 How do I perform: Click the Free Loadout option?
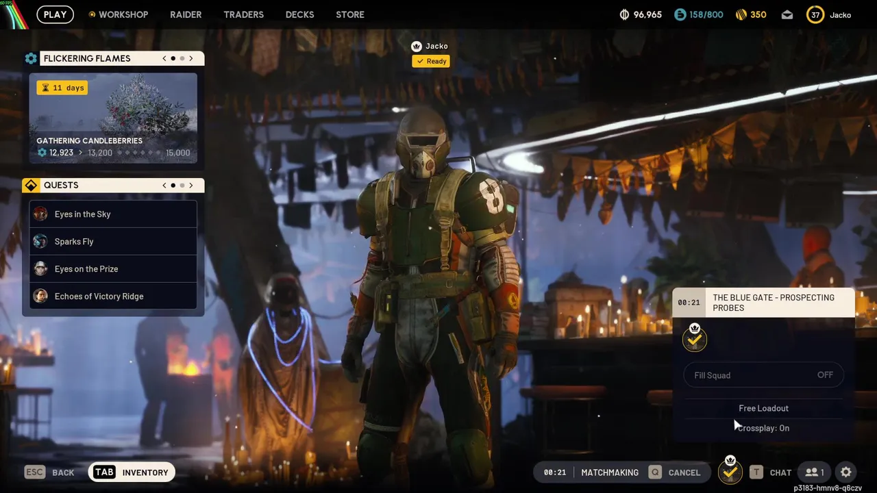763,408
